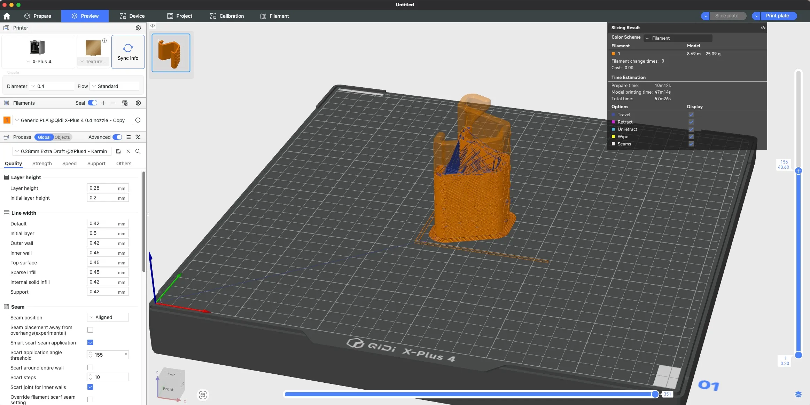The image size is (810, 405).
Task: Uncheck Smart scarf seam application
Action: coord(90,342)
